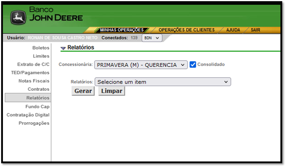This screenshot has height=167, width=286.
Task: Open the Concessionária dropdown
Action: 141,65
